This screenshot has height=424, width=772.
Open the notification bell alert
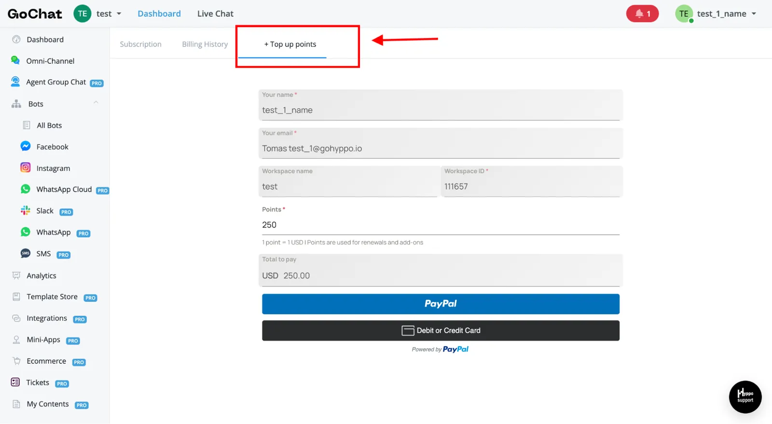click(642, 14)
